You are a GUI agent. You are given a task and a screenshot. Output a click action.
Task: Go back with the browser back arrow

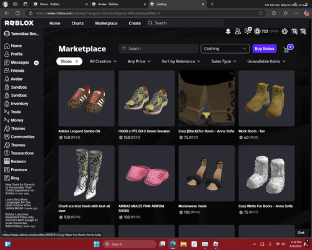point(7,13)
